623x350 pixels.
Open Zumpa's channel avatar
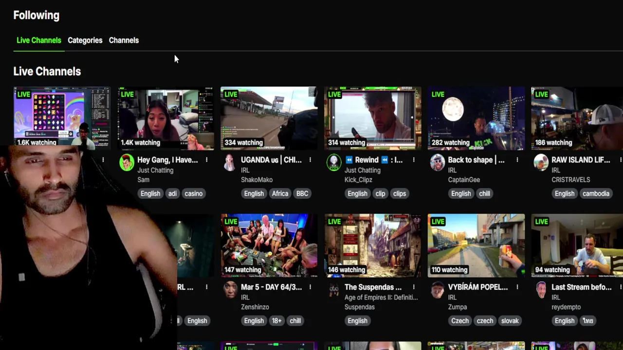coord(438,290)
